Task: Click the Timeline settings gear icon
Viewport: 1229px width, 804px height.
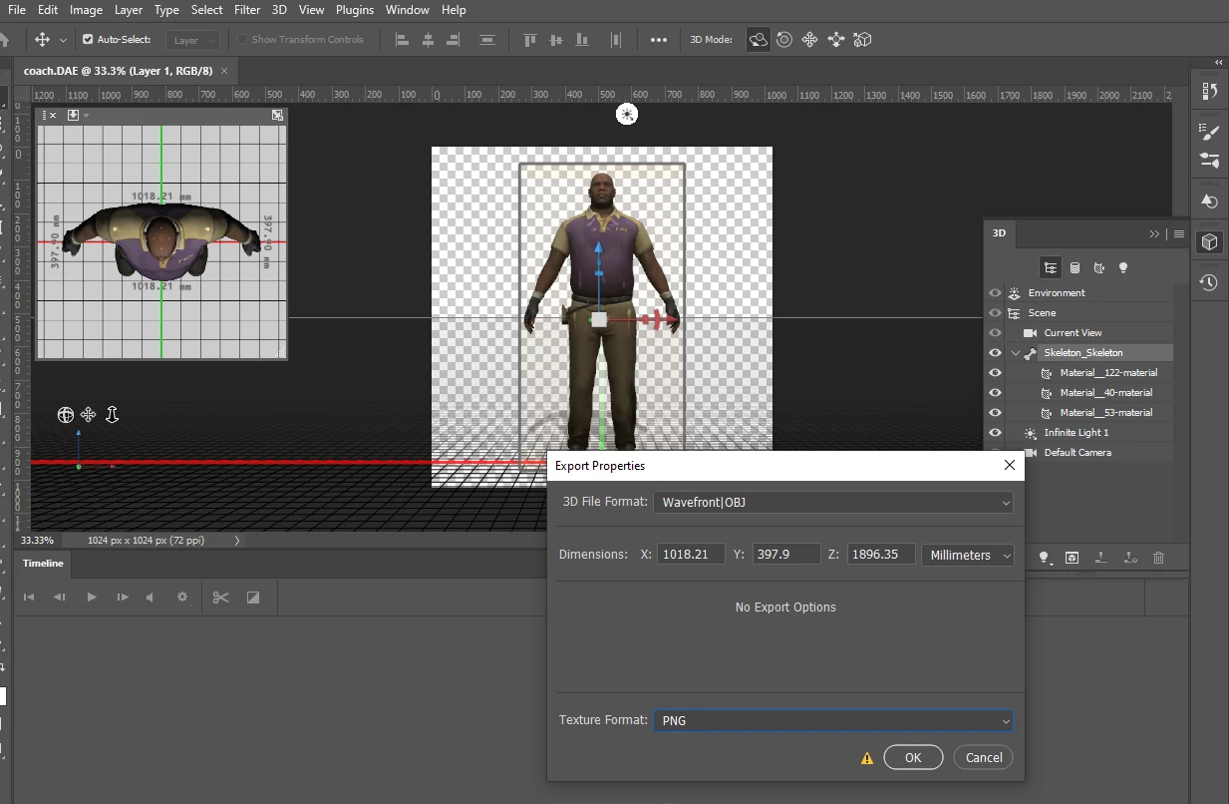Action: [182, 598]
